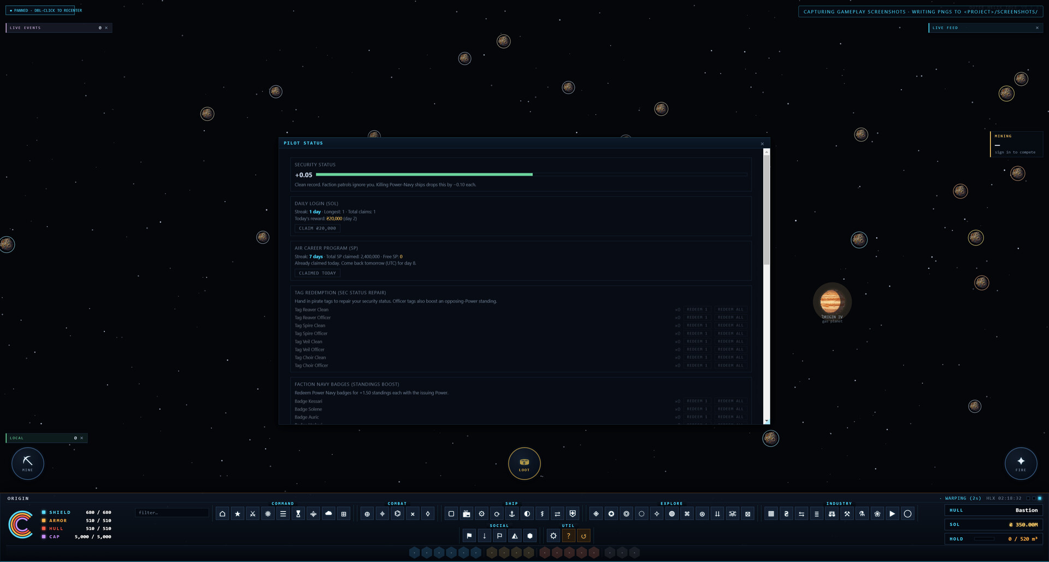Close the Live Events panel
The height and width of the screenshot is (562, 1049).
click(x=107, y=28)
